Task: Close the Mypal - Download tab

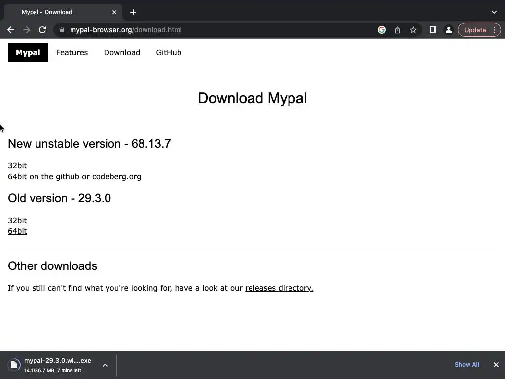Action: (x=114, y=12)
